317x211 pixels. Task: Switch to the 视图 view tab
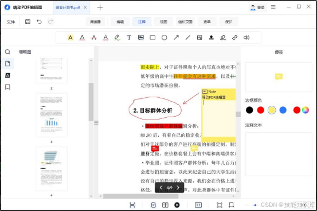click(x=163, y=22)
